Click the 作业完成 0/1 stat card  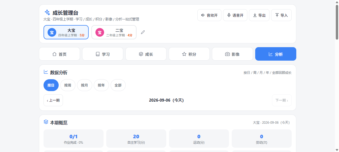pos(74,139)
